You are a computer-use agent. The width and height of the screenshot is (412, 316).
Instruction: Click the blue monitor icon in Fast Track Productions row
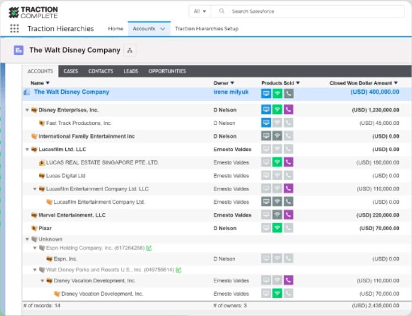click(266, 123)
